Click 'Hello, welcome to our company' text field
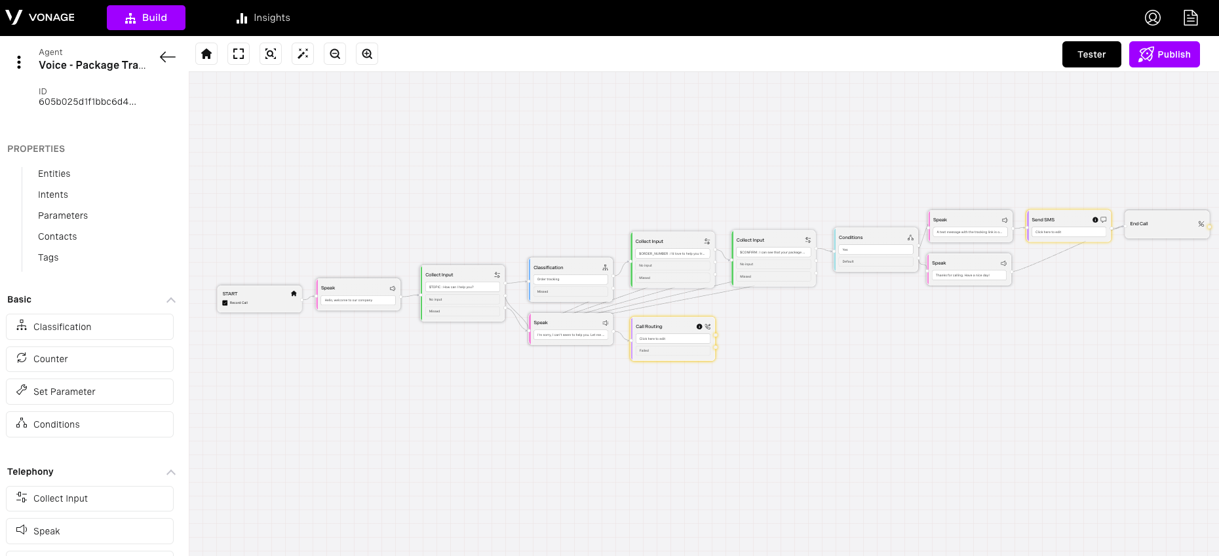This screenshot has height=556, width=1219. [358, 300]
